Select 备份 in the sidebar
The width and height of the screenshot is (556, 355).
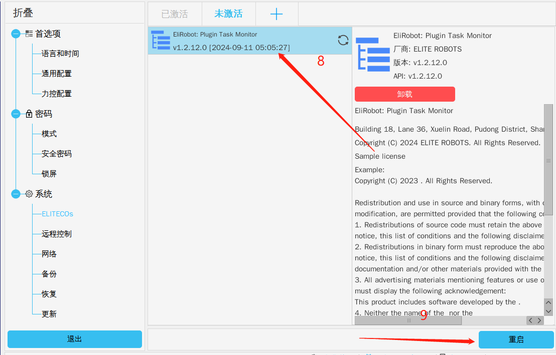(49, 274)
